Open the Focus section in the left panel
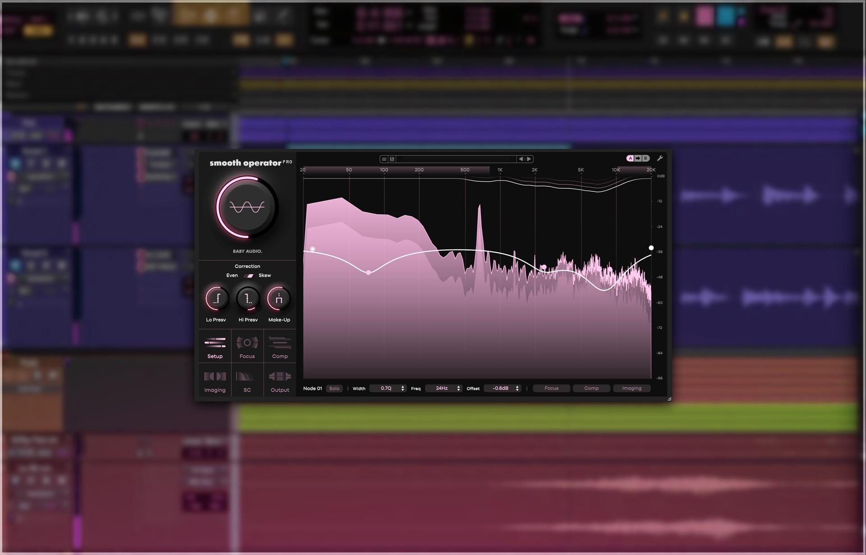This screenshot has height=555, width=866. pyautogui.click(x=247, y=346)
